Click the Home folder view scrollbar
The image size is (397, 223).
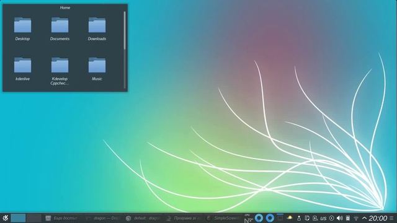tap(125, 30)
